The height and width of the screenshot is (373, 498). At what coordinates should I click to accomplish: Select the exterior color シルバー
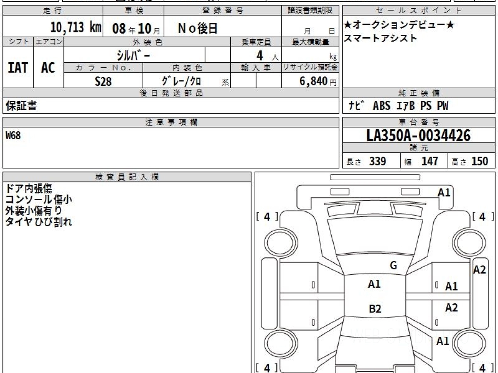point(134,55)
